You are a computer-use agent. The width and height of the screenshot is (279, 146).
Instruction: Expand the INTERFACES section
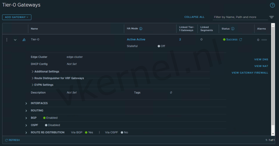pos(26,103)
